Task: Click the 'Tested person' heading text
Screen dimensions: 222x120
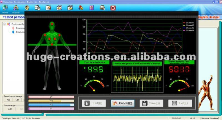Action: pyautogui.click(x=14, y=17)
